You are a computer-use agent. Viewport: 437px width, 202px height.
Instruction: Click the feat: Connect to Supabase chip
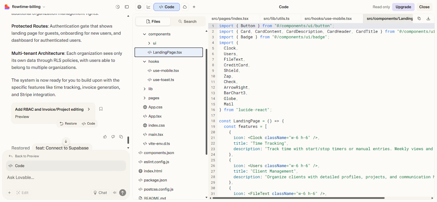coord(62,148)
